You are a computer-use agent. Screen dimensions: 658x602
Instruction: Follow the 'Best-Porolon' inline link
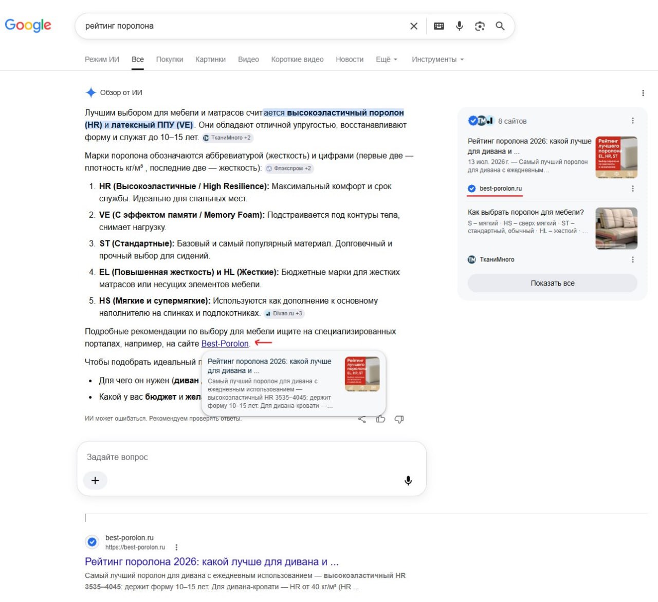225,344
